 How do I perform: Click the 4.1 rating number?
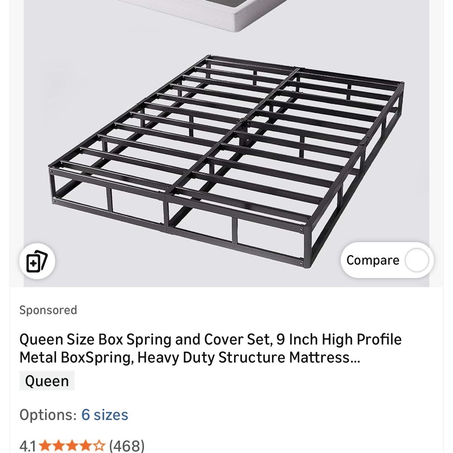point(28,446)
